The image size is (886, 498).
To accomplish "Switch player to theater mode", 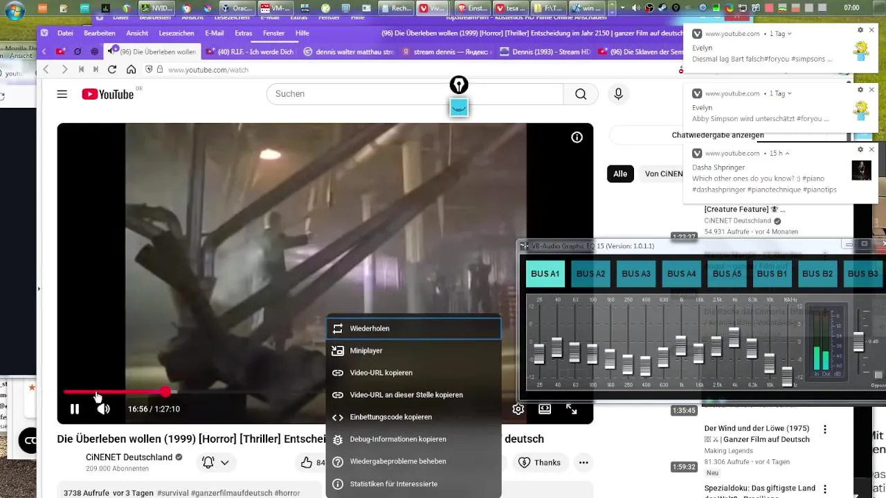I will coord(545,409).
